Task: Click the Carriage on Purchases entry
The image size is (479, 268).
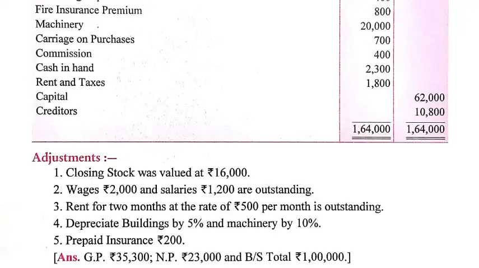Action: [x=85, y=39]
